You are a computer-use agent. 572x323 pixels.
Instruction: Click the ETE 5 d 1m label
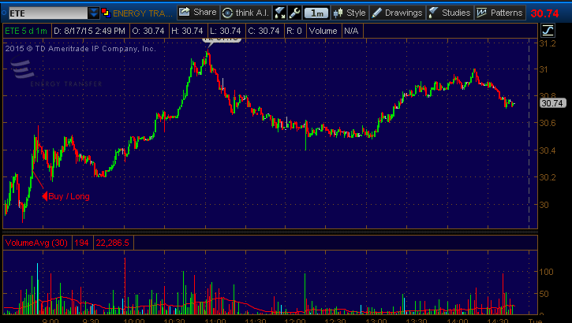click(x=26, y=31)
